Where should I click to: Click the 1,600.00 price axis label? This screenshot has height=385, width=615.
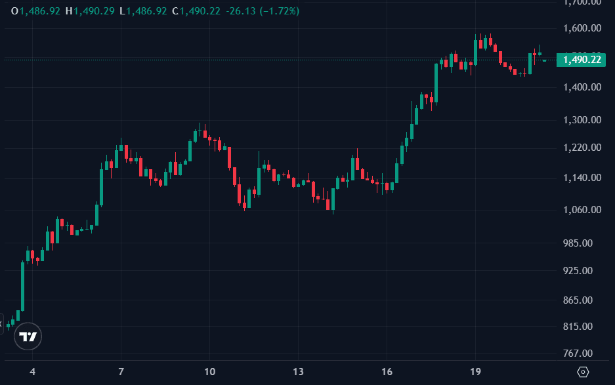pos(582,28)
